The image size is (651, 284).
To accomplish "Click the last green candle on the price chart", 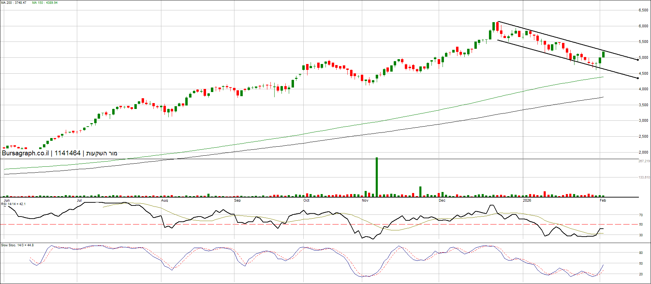I will click(604, 54).
